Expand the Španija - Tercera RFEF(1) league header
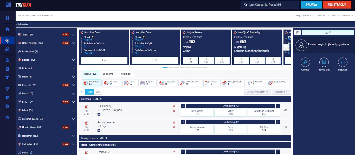 point(185,138)
